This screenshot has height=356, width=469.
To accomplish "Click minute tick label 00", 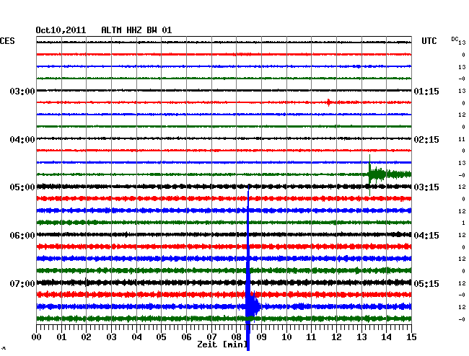I will pos(37,337).
